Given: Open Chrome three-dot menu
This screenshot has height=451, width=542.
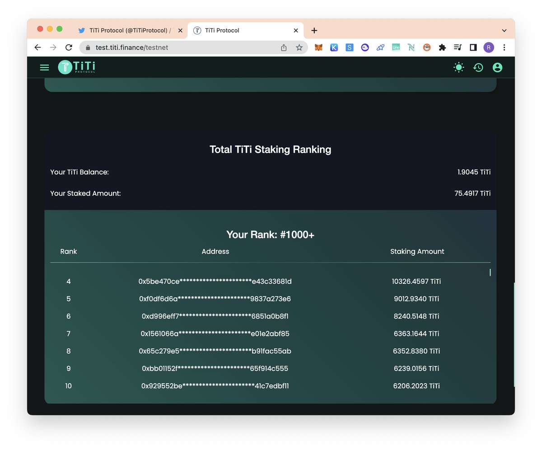Looking at the screenshot, I should (x=504, y=47).
